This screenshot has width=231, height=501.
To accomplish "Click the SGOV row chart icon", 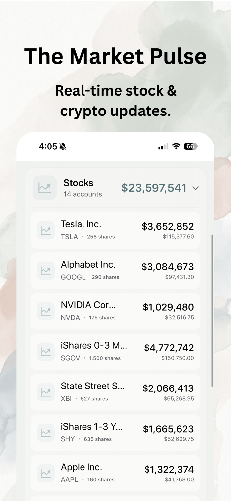I will pos(46,352).
